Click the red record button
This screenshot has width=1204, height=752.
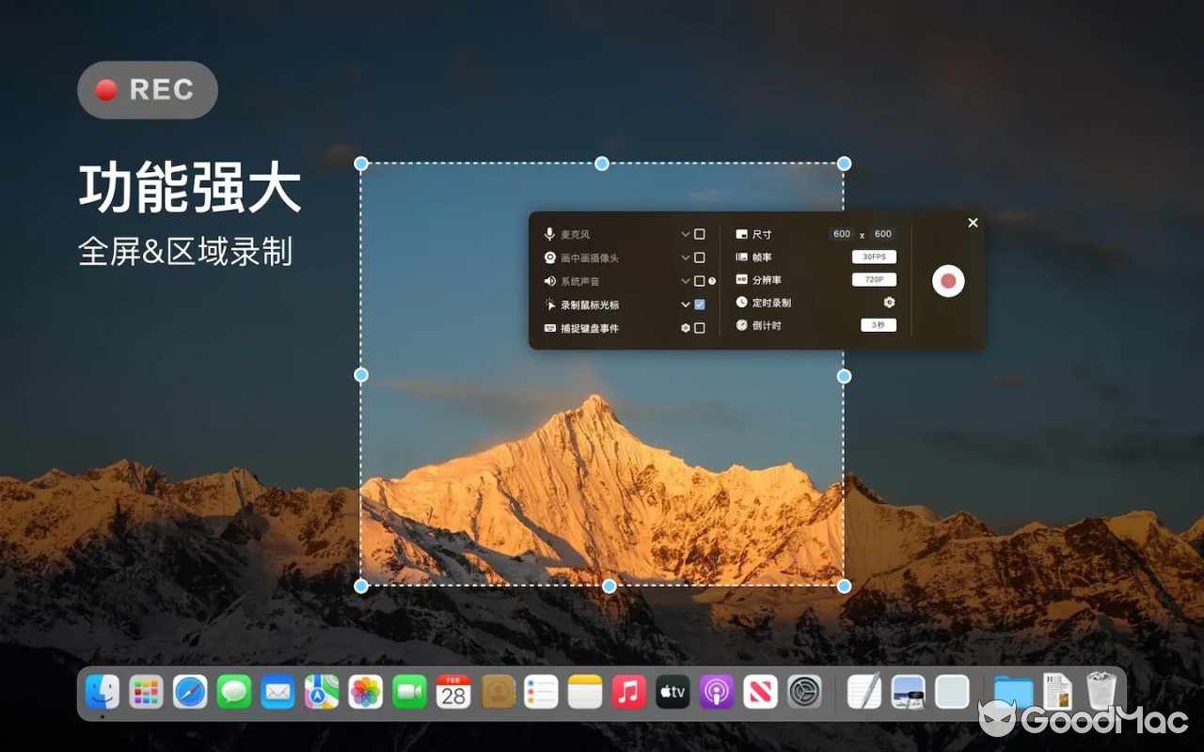[948, 281]
